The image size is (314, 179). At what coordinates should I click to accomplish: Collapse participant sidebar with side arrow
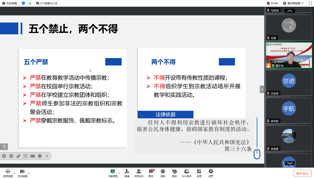(262, 89)
